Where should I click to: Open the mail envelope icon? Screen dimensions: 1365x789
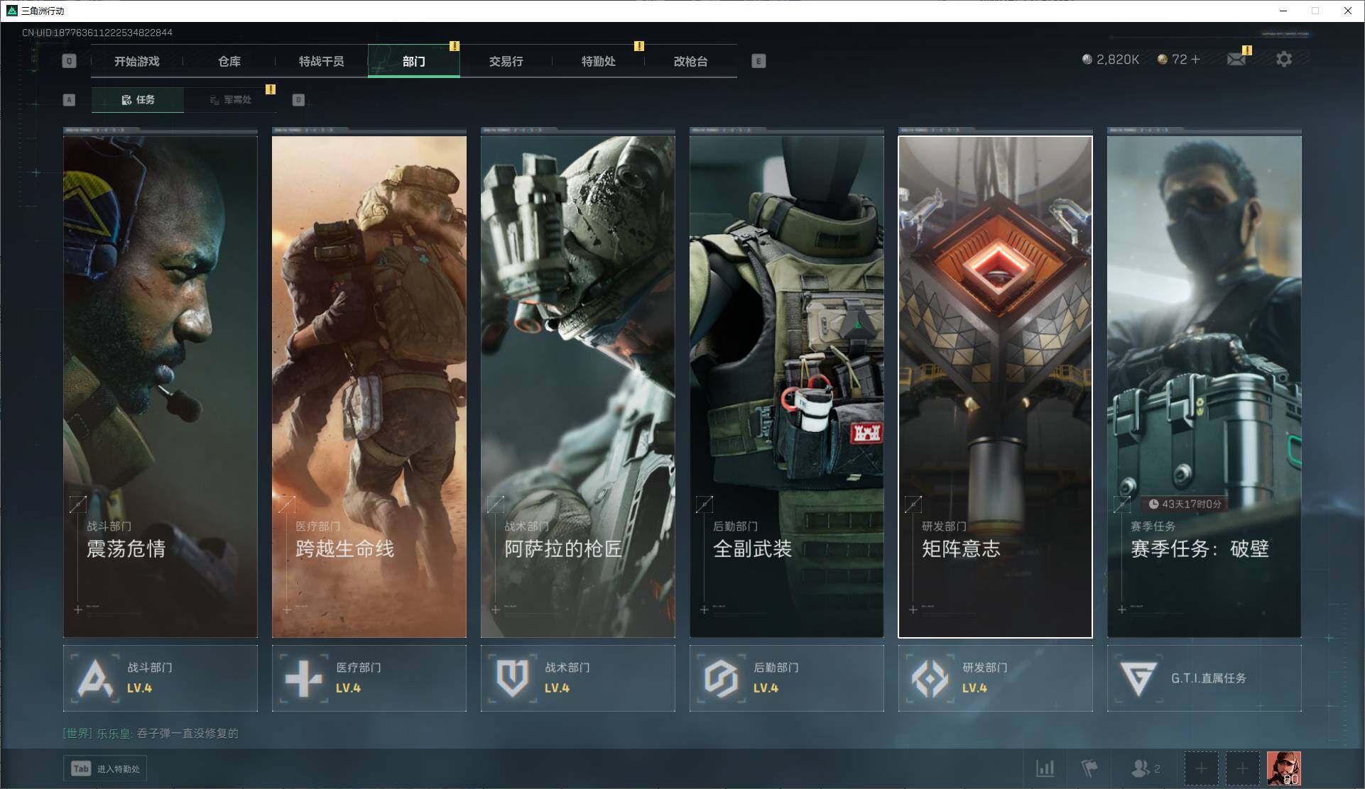click(x=1236, y=60)
